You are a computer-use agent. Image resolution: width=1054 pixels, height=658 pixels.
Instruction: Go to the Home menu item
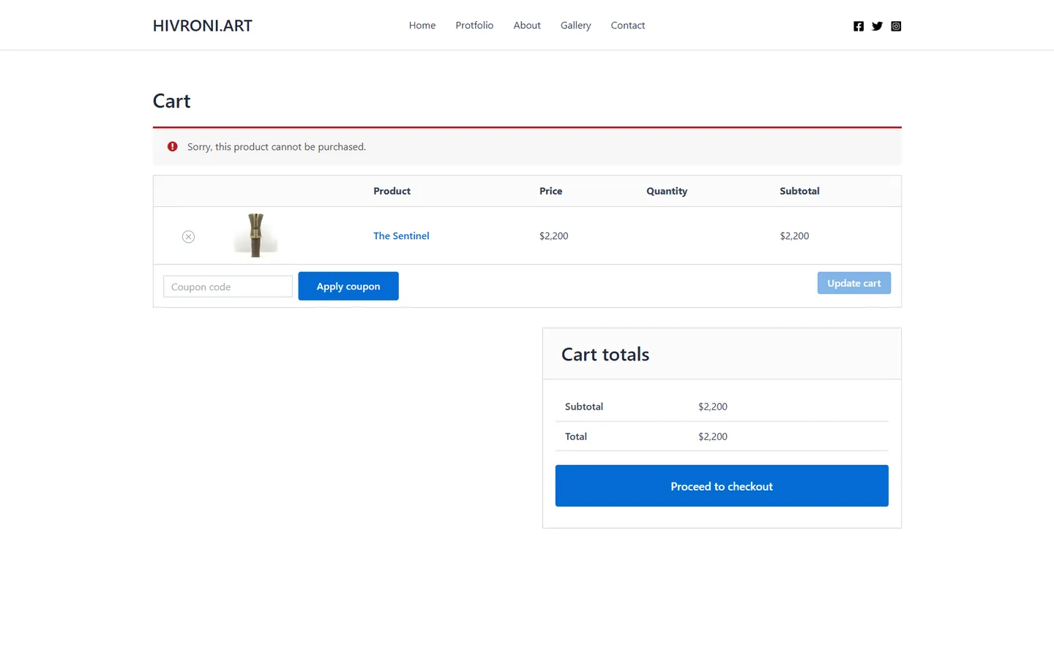[x=422, y=26]
